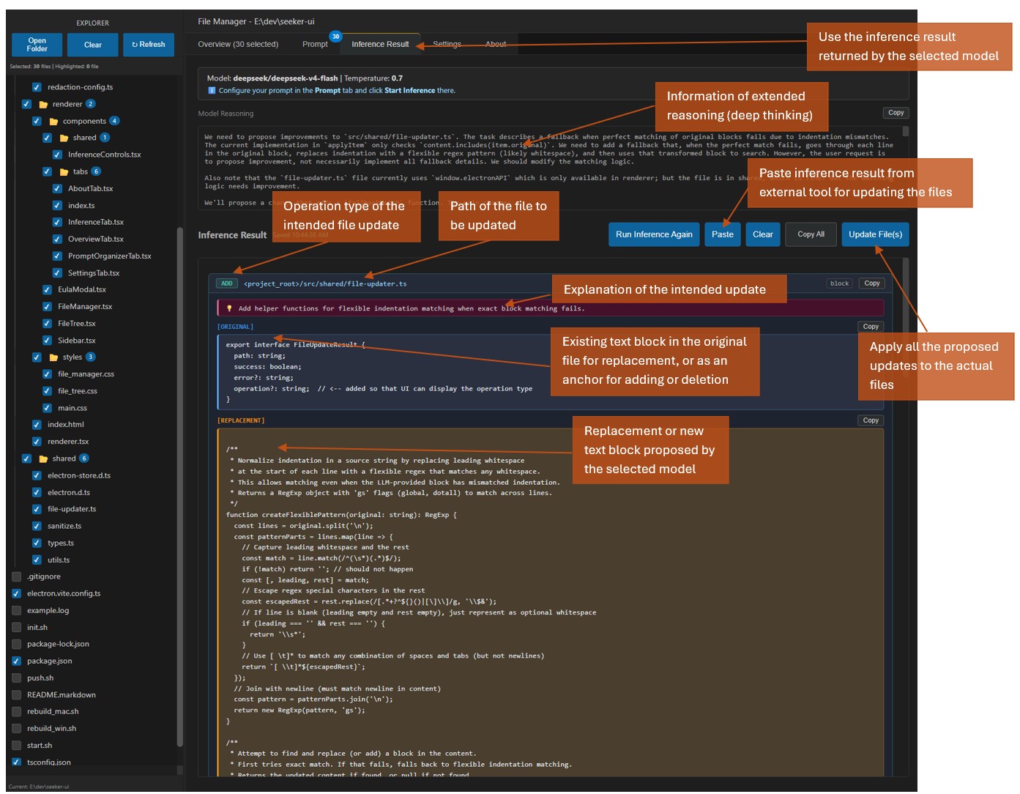Uncheck the package.json checkbox
Image resolution: width=1020 pixels, height=794 pixels.
[x=16, y=661]
